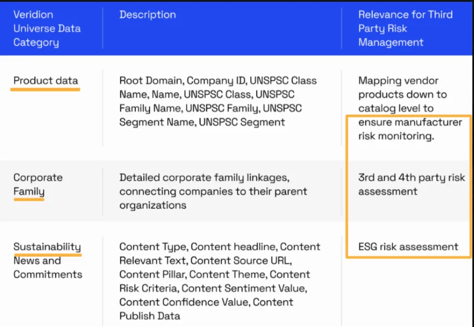The height and width of the screenshot is (327, 474).
Task: Click the UNSPSC product data description text
Action: coord(218,101)
